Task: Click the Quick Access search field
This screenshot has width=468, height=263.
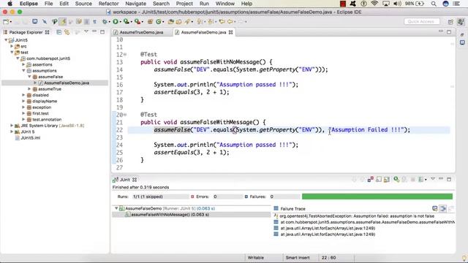Action: tap(421, 21)
